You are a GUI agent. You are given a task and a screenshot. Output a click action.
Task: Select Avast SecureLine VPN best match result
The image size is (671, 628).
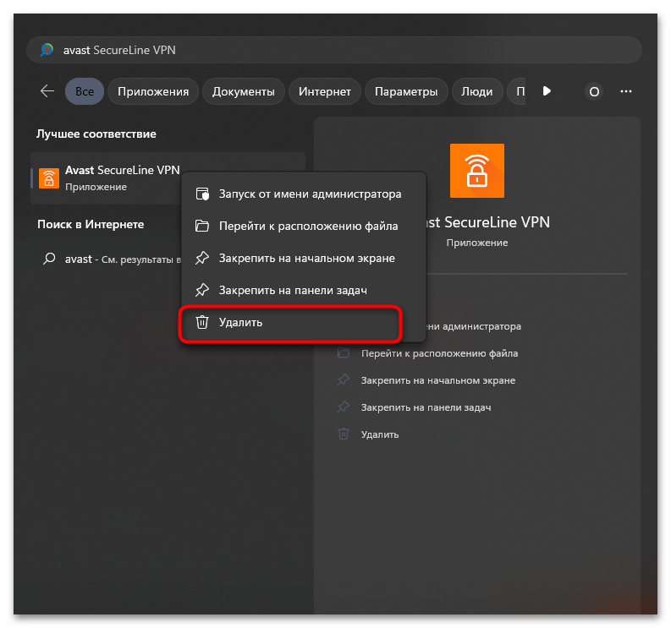click(106, 178)
